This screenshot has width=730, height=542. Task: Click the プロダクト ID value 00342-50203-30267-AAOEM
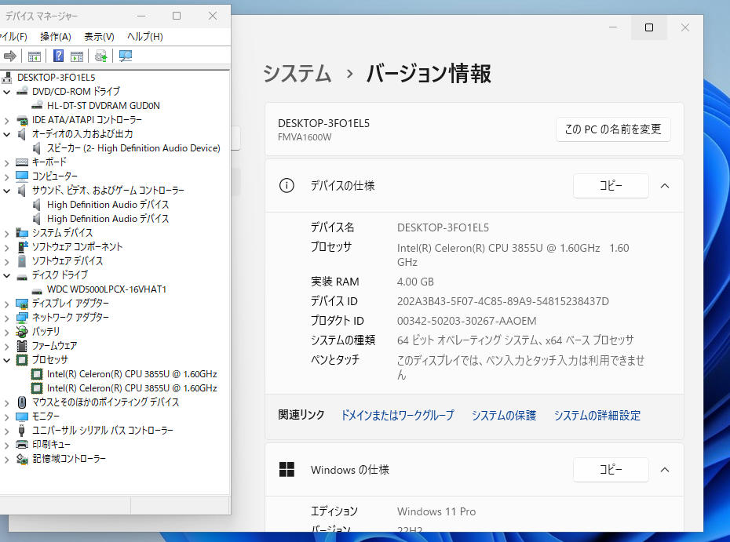coord(466,321)
